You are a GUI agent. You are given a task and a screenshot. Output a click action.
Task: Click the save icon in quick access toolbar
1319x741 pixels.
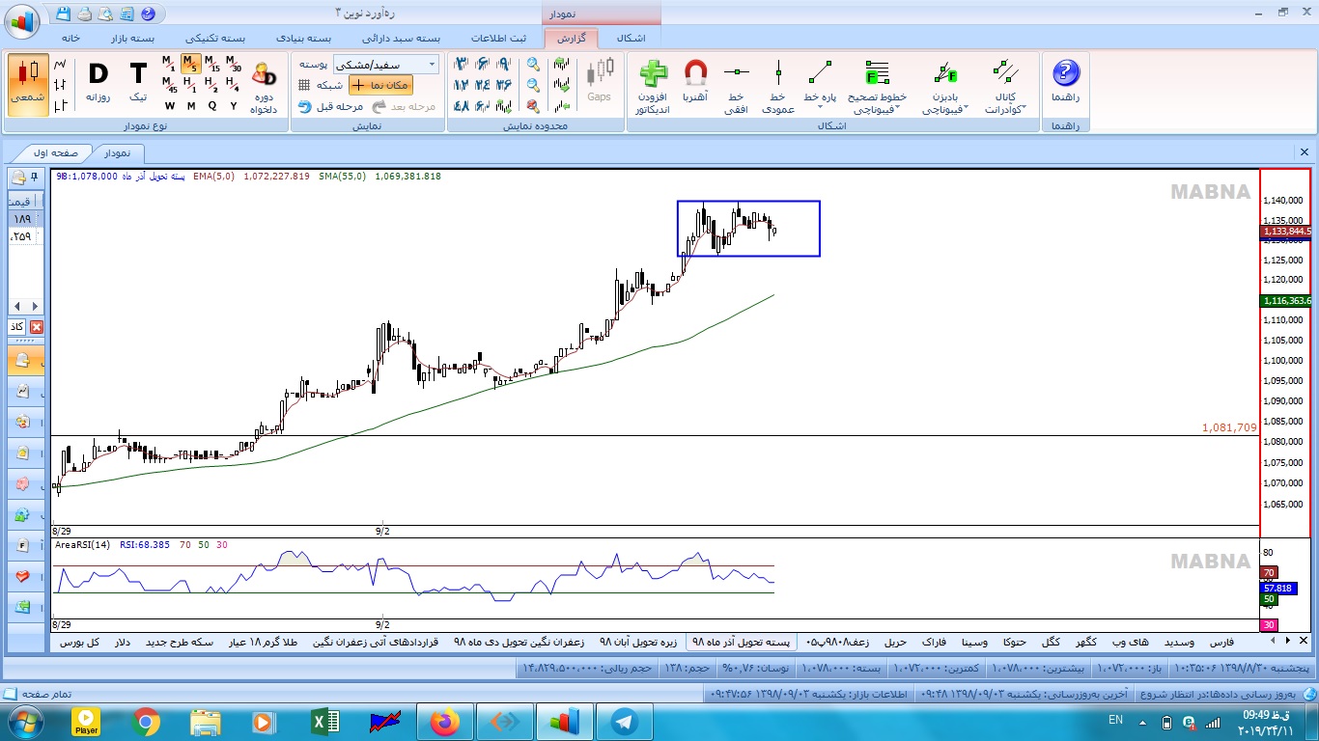64,14
